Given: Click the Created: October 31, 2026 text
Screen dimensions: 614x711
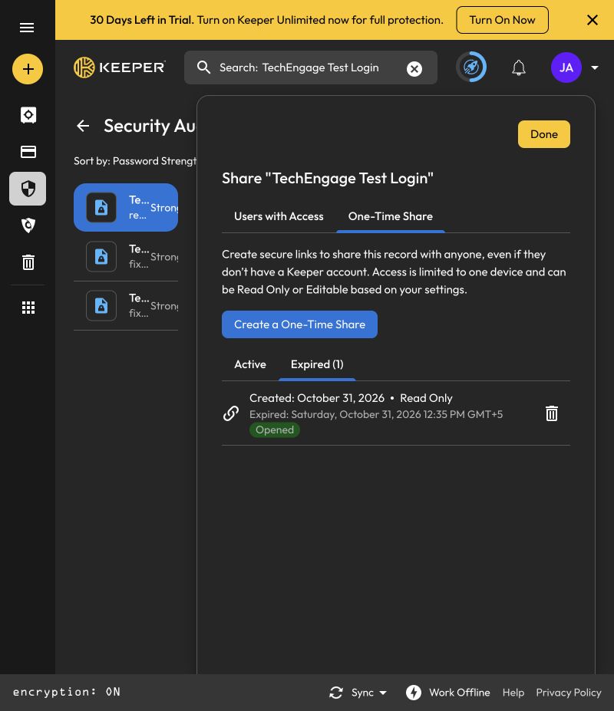Looking at the screenshot, I should [x=317, y=398].
